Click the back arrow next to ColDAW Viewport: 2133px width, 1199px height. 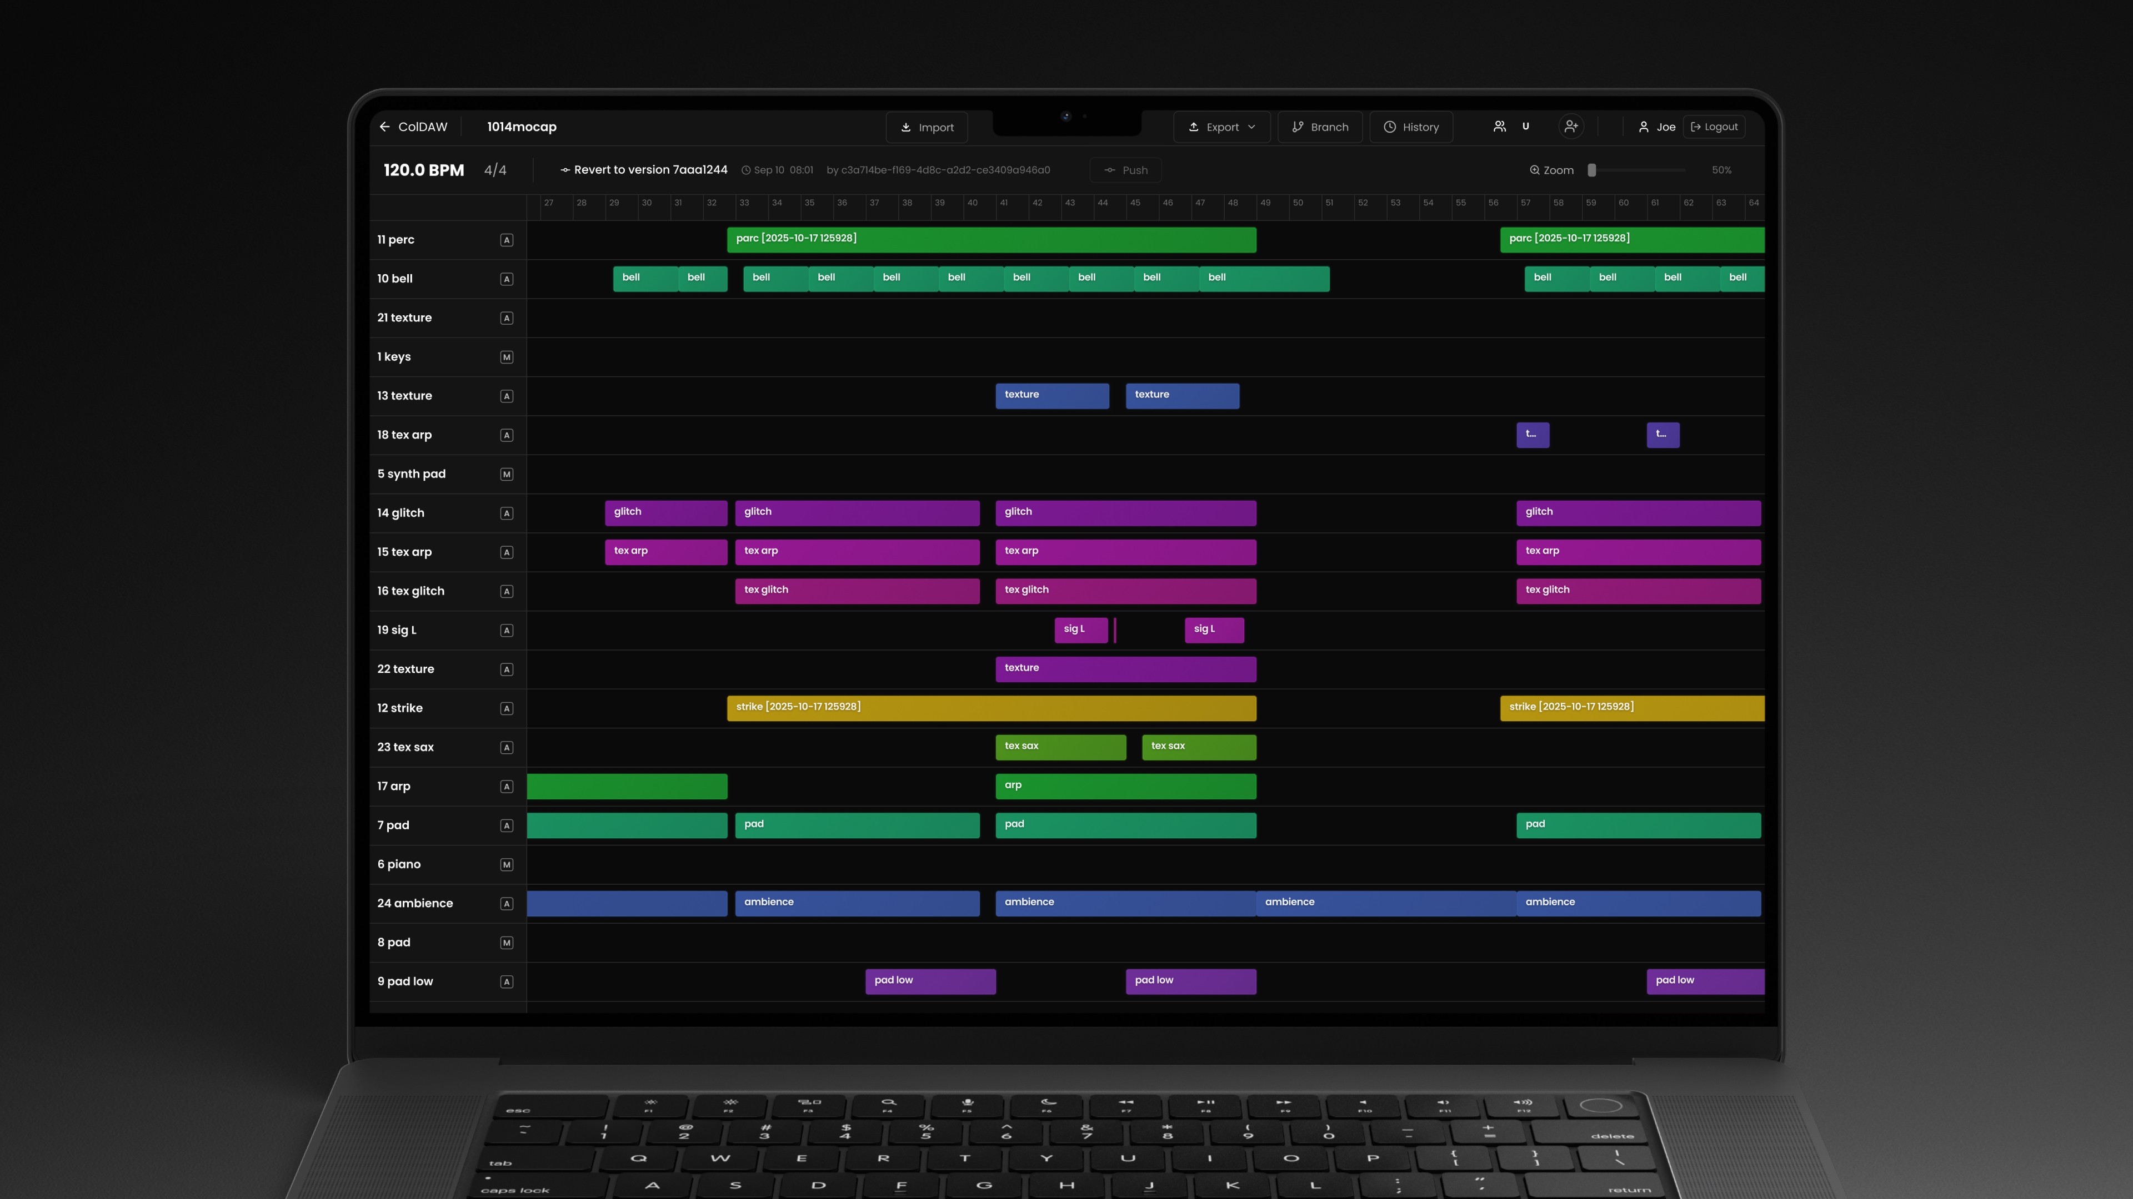(x=384, y=127)
